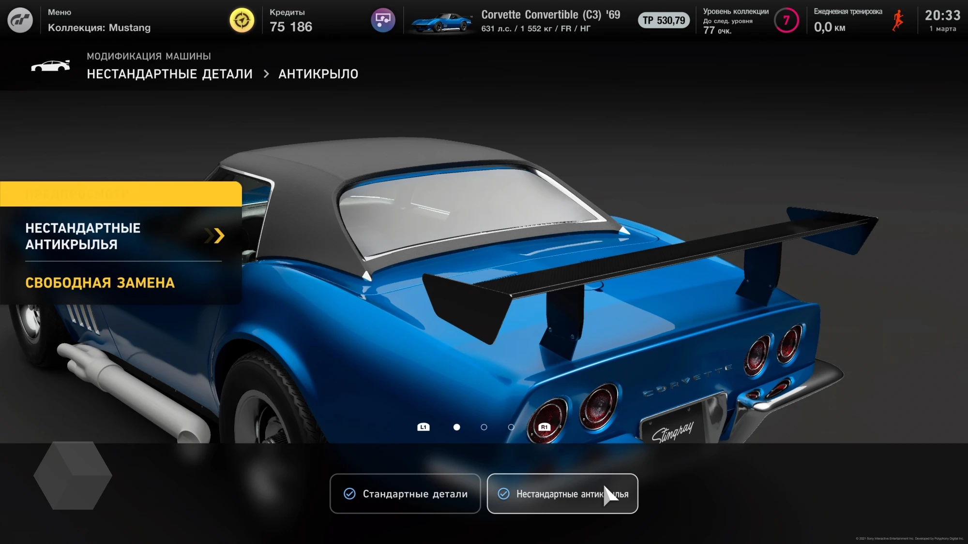This screenshot has height=544, width=968.
Task: Select the second page dot
Action: (484, 427)
